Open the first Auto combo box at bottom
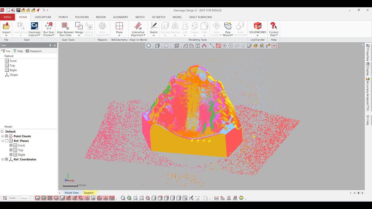 click(14, 198)
